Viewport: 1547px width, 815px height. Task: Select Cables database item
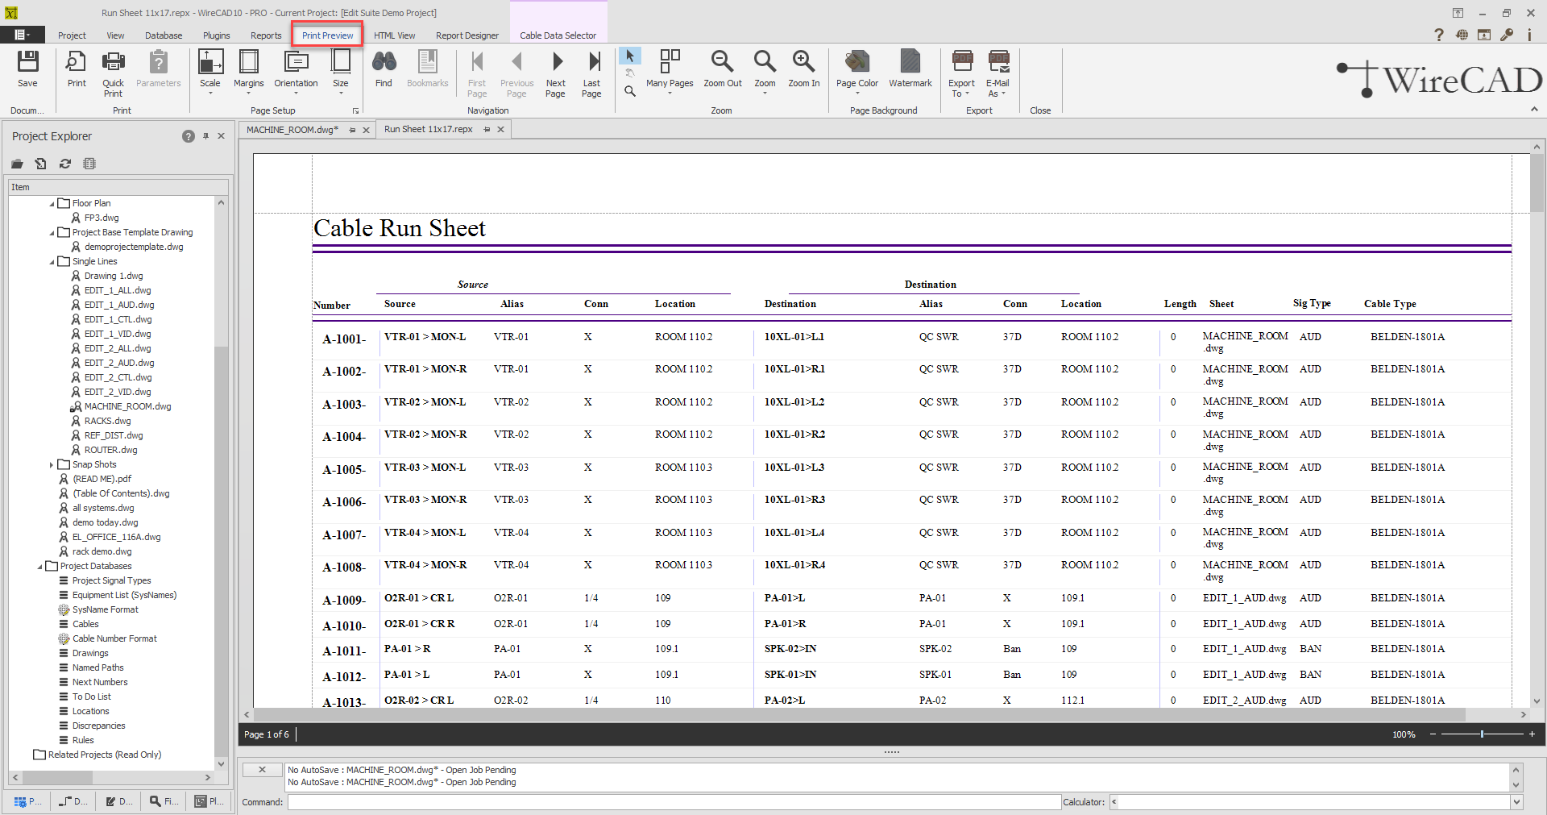(85, 625)
